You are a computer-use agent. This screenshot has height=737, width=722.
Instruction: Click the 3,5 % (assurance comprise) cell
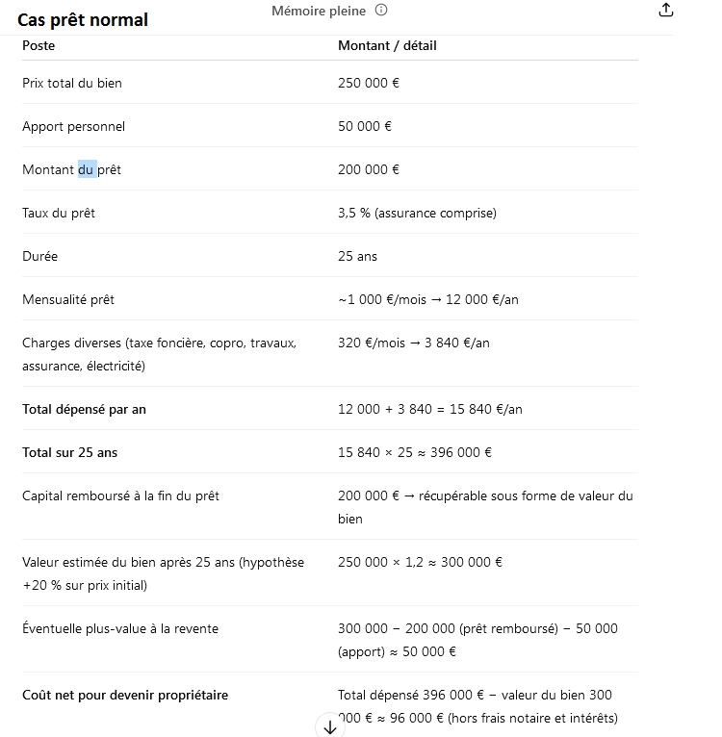coord(417,213)
